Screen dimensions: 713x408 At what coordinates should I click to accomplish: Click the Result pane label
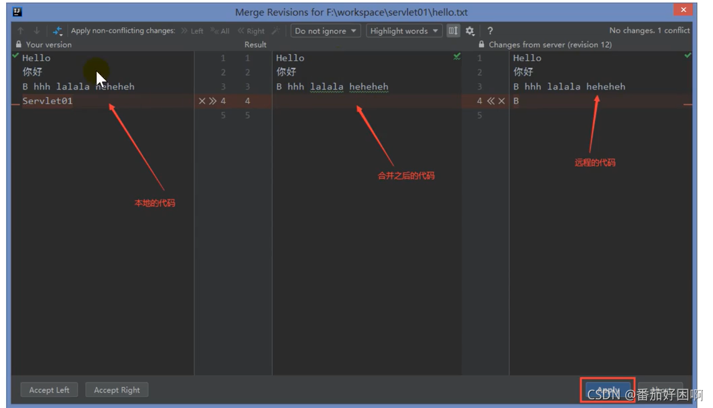coord(255,44)
